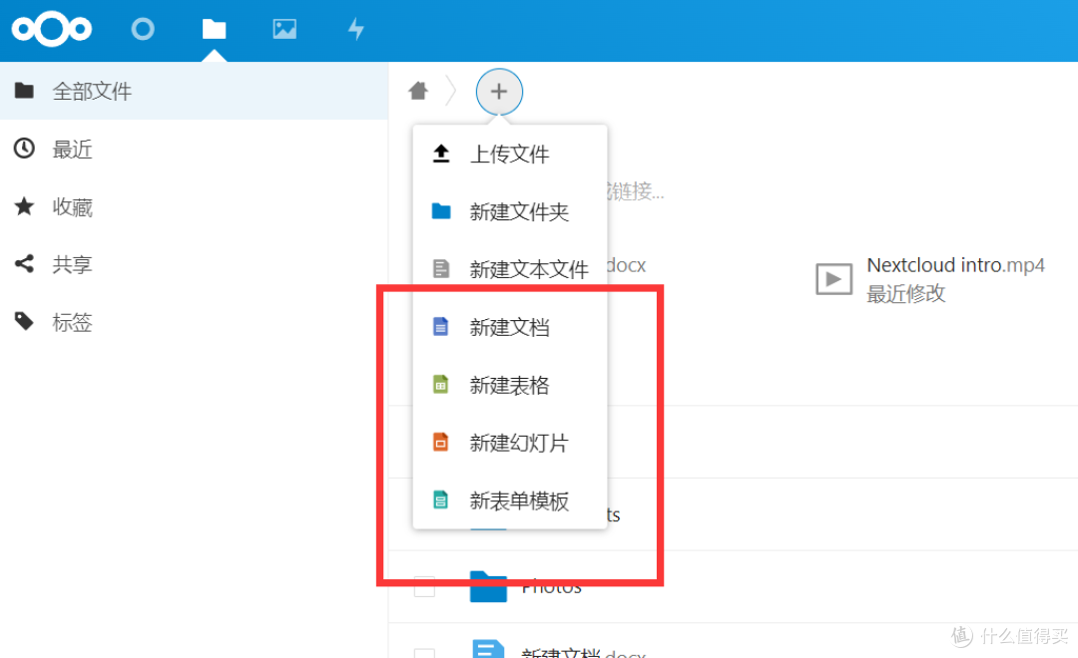Viewport: 1078px width, 658px height.
Task: Open the Nextcloud intro.mp4 video thumbnail
Action: pos(833,279)
